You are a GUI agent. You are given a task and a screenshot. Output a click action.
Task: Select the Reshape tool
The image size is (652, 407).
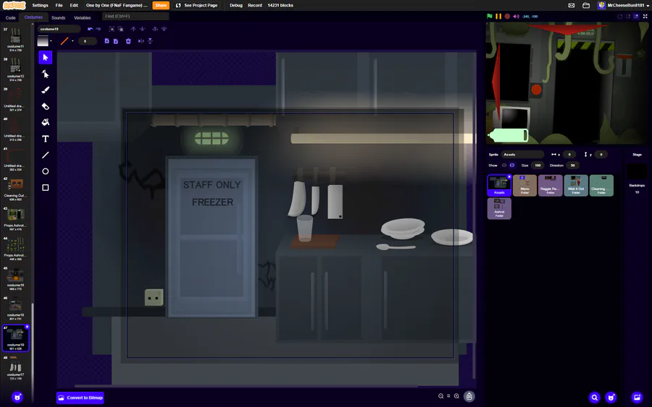click(46, 74)
